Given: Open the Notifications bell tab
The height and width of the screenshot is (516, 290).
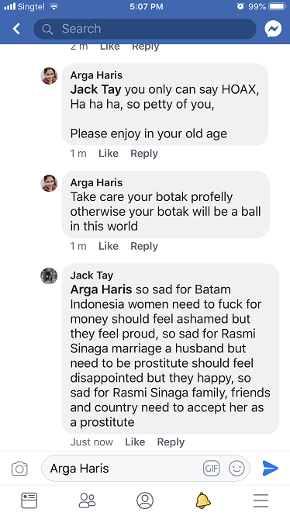Looking at the screenshot, I should click(203, 500).
